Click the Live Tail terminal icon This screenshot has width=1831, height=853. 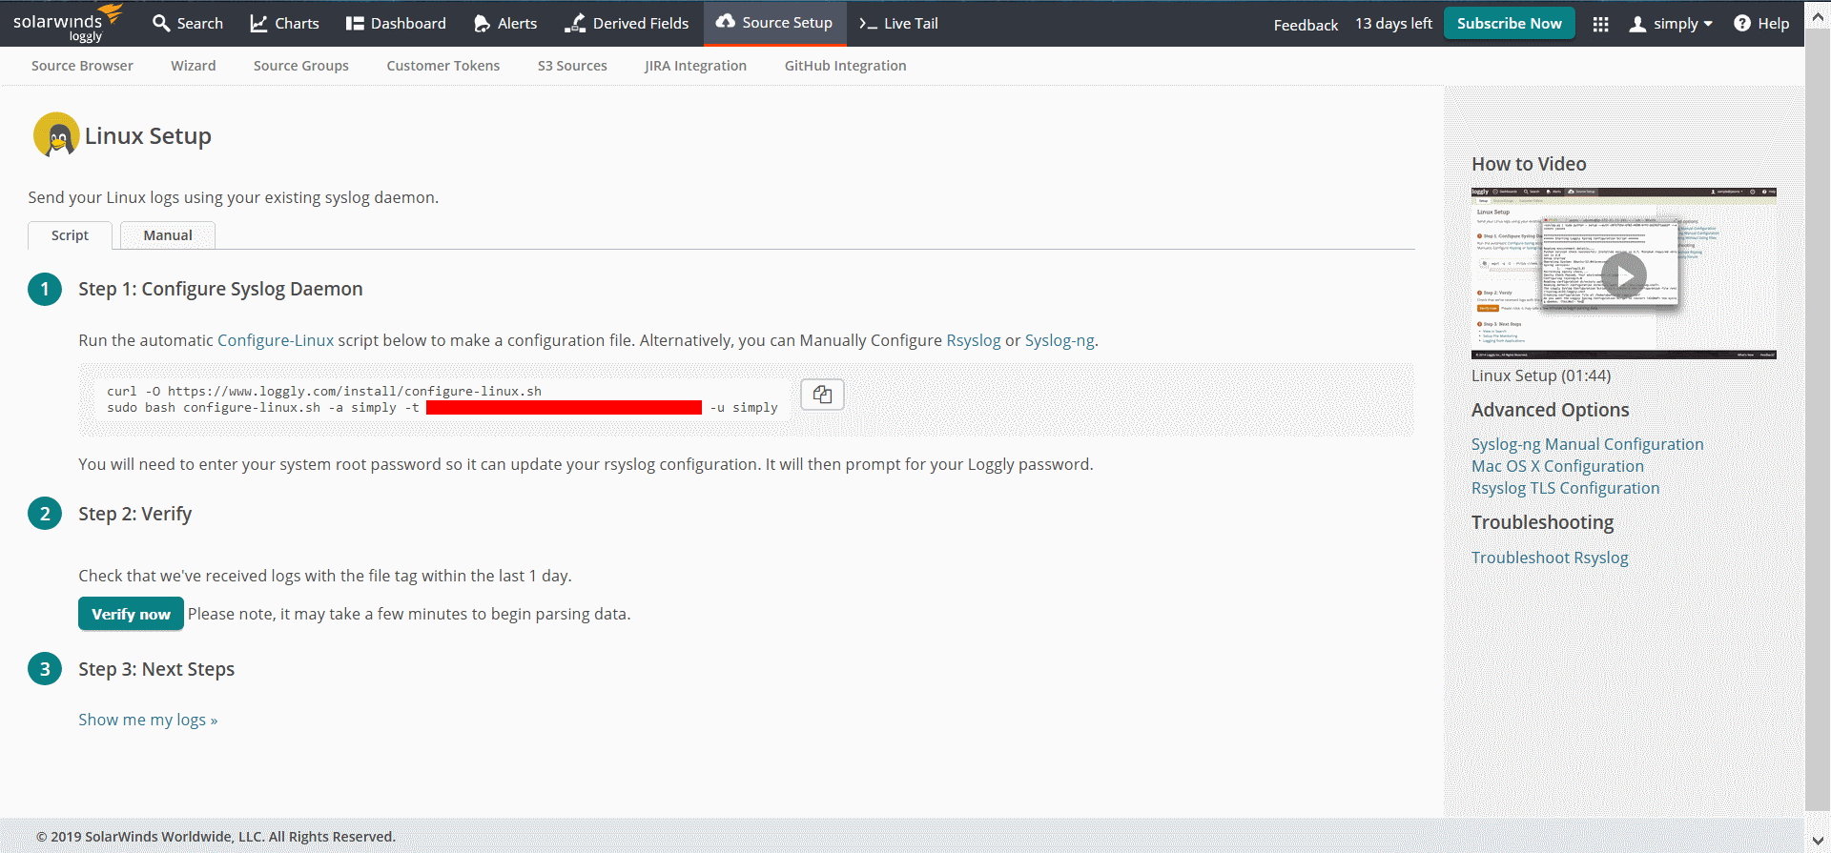tap(868, 23)
